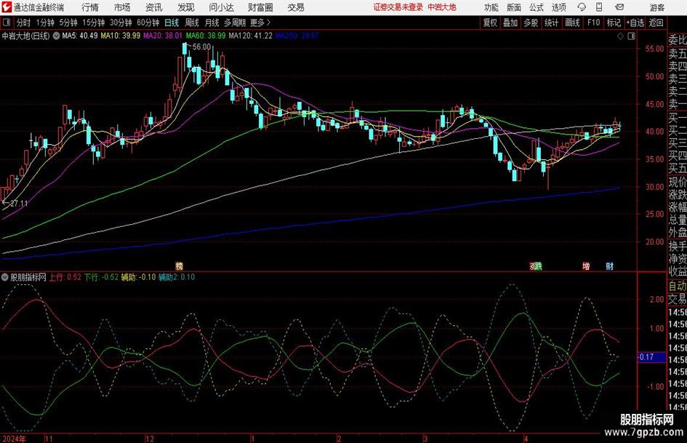The image size is (687, 443).
Task: Open the dropdown arrow next to 中岩大地(日线)
Action: click(x=56, y=36)
